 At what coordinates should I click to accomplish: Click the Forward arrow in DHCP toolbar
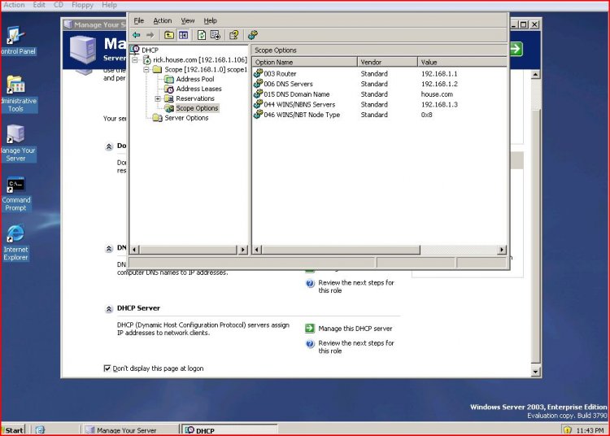150,35
